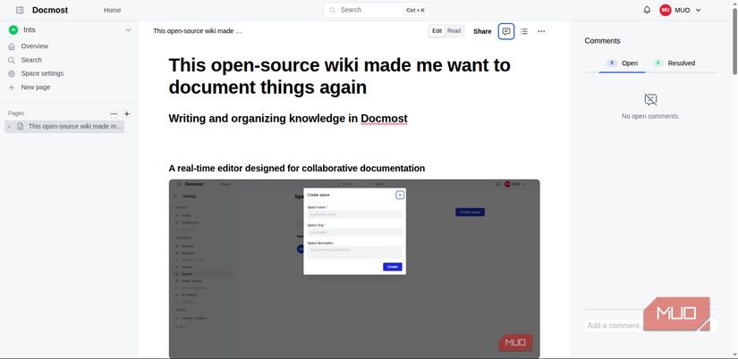Open the page options three-dots menu
The image size is (738, 359).
tap(541, 31)
